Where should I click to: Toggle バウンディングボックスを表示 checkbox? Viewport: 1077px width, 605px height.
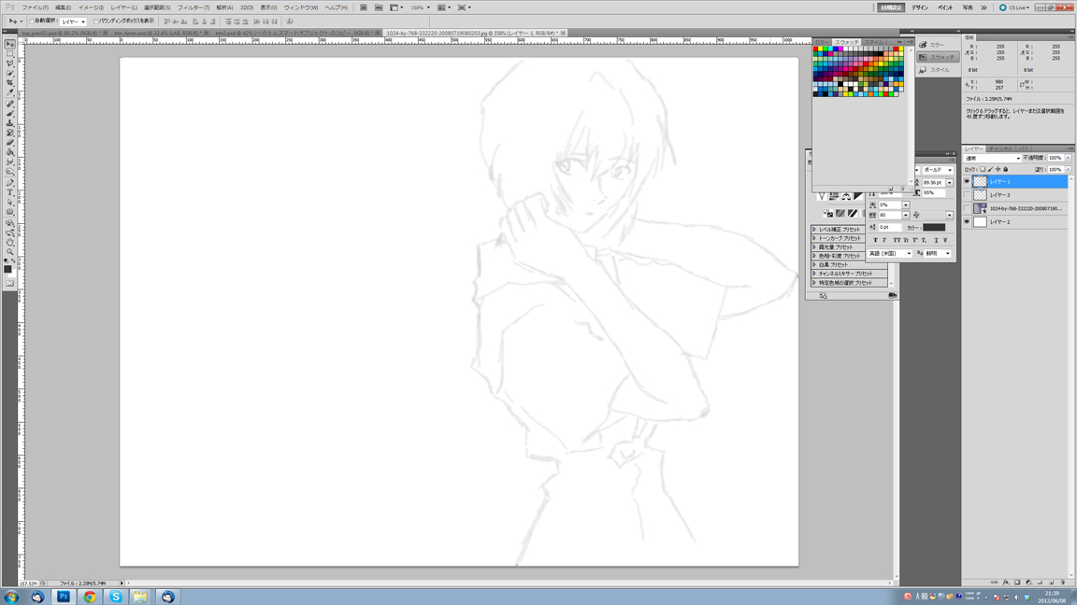(x=95, y=21)
